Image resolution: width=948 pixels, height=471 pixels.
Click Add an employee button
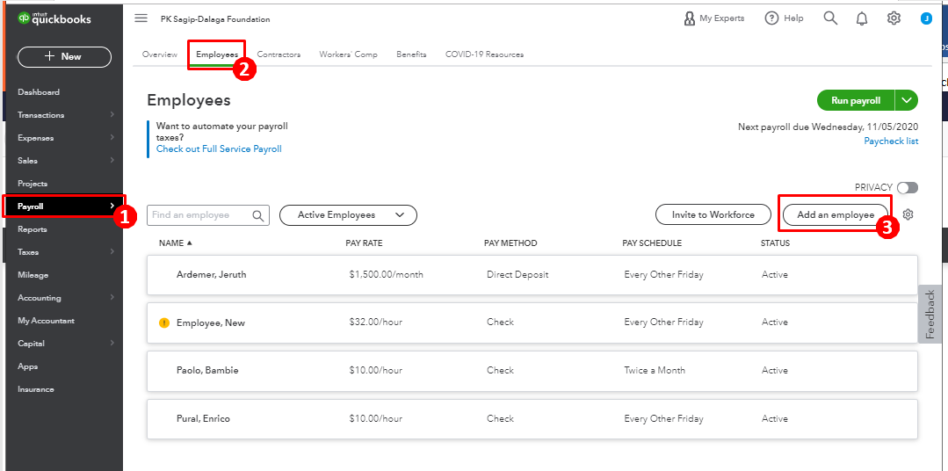click(836, 214)
